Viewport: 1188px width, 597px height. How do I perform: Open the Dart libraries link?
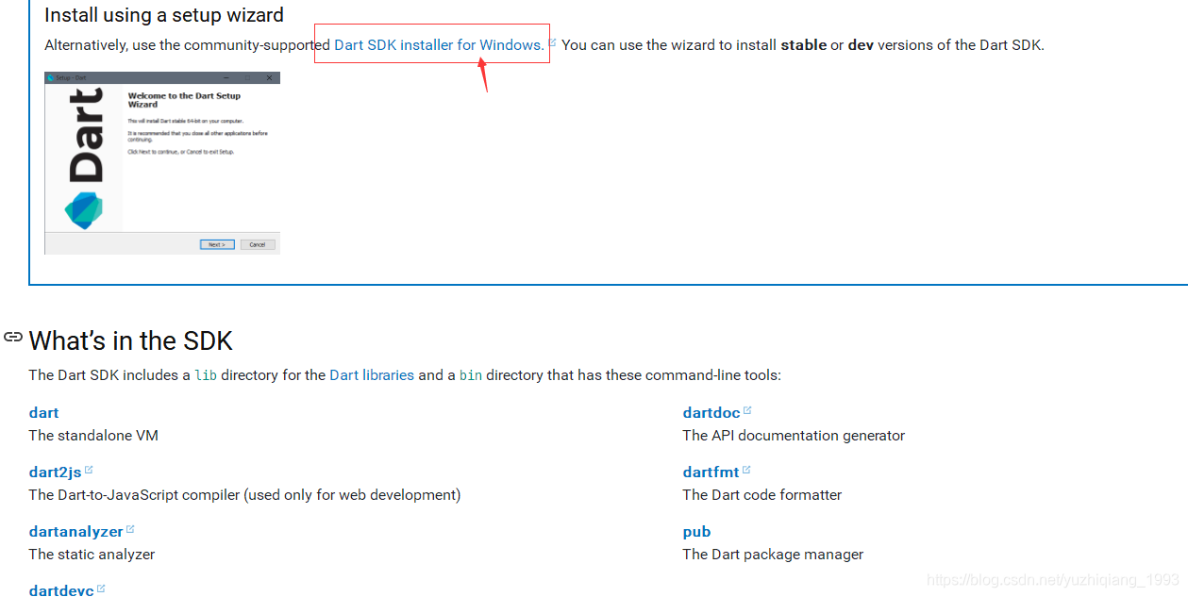pyautogui.click(x=372, y=374)
